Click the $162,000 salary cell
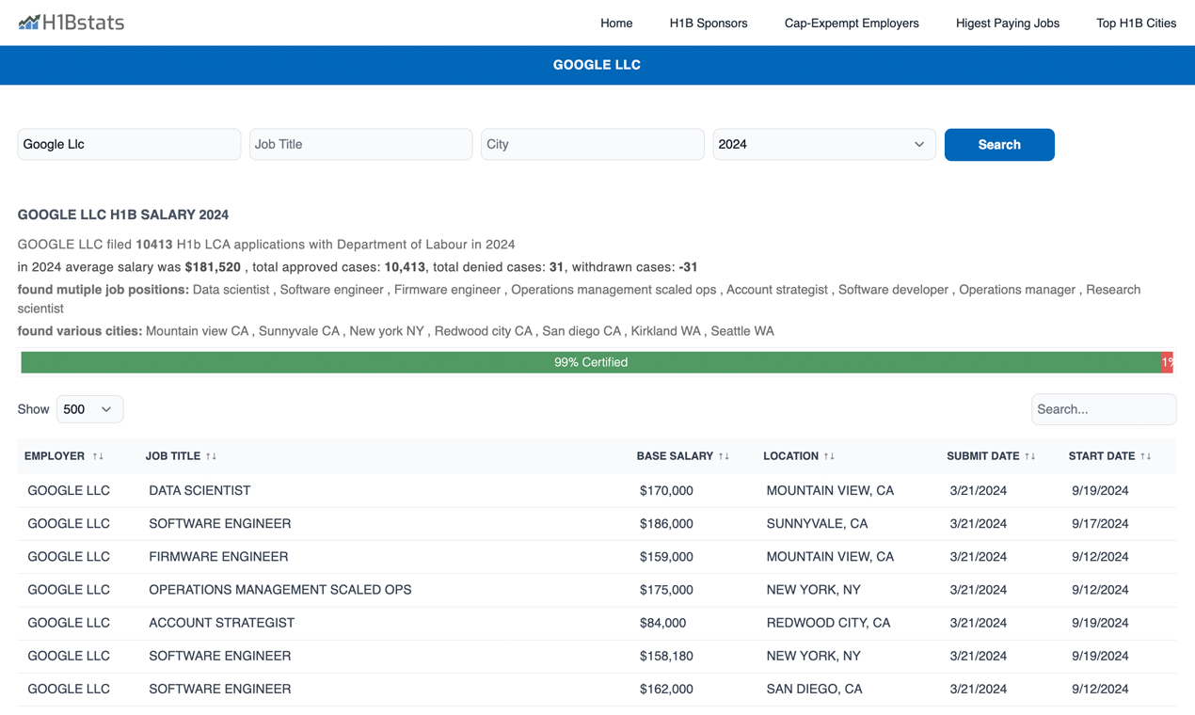This screenshot has height=715, width=1195. click(666, 689)
